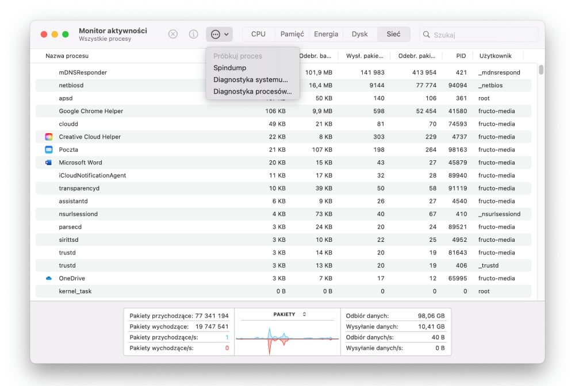This screenshot has height=386, width=575.
Task: Select the parsecd process row
Action: click(x=283, y=227)
